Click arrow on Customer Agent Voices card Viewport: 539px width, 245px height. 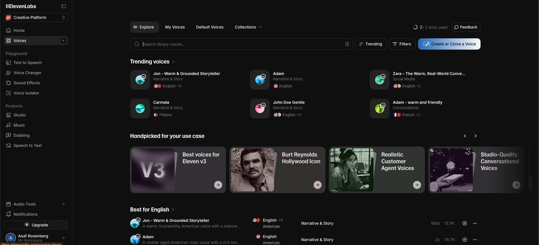pyautogui.click(x=417, y=185)
